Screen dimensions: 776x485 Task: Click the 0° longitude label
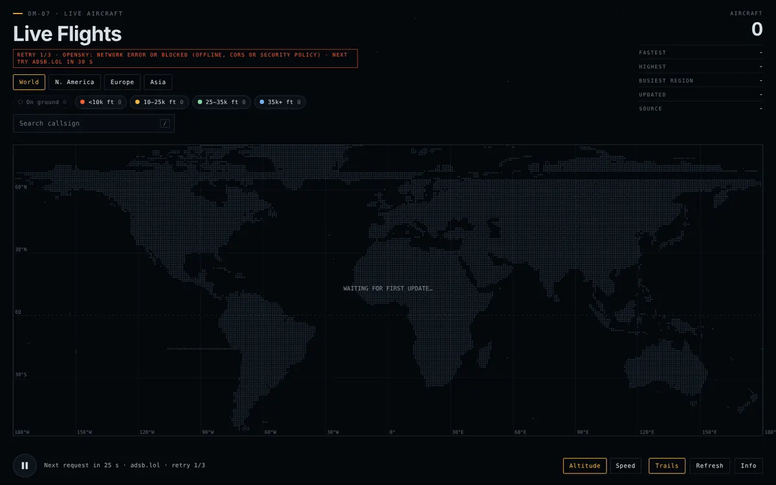[392, 432]
